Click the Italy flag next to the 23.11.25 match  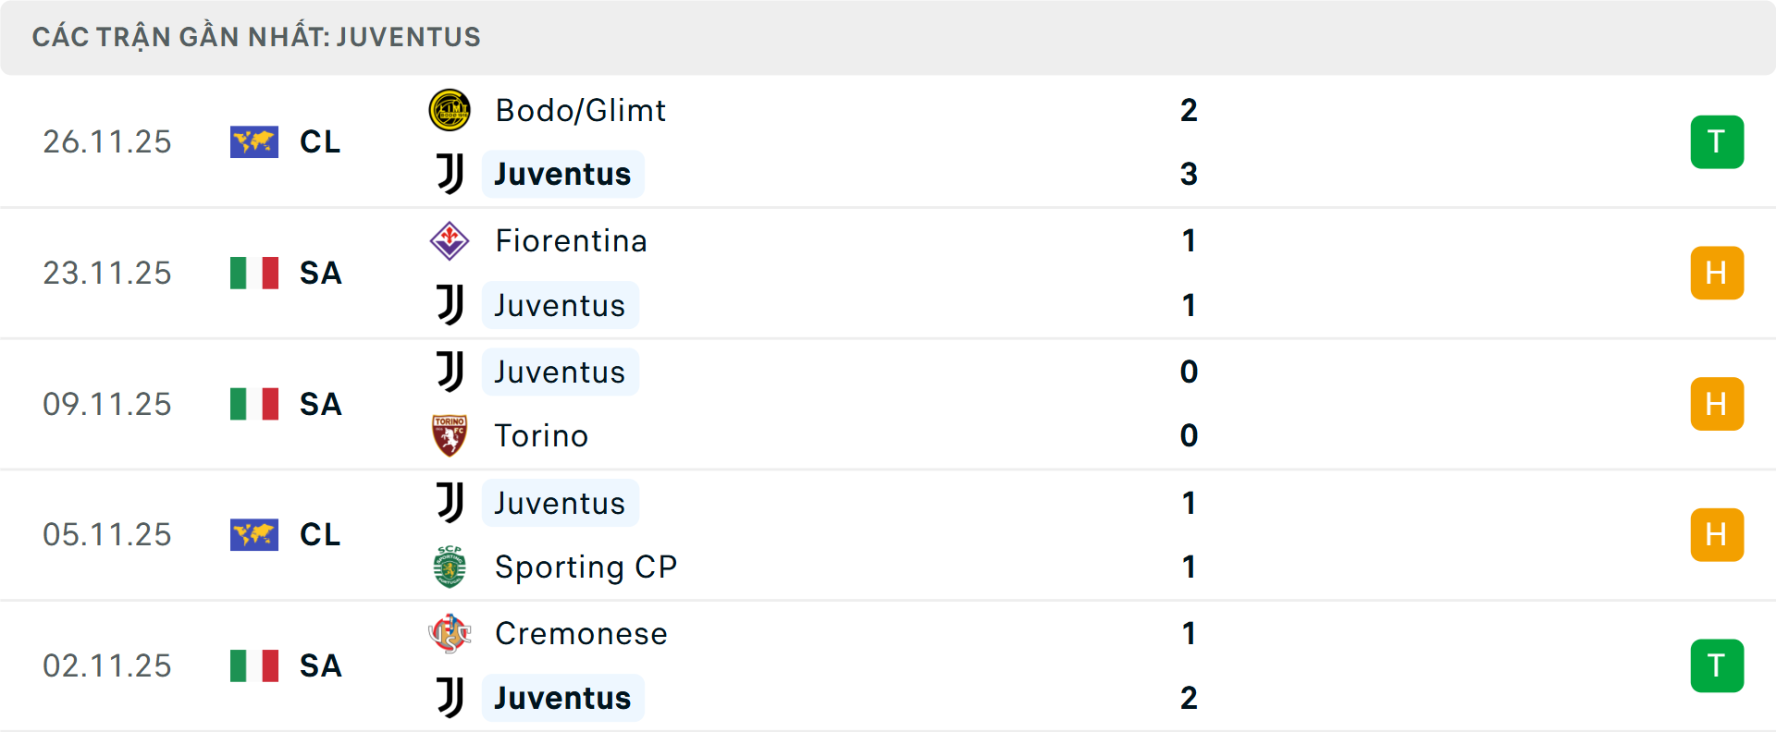point(253,273)
